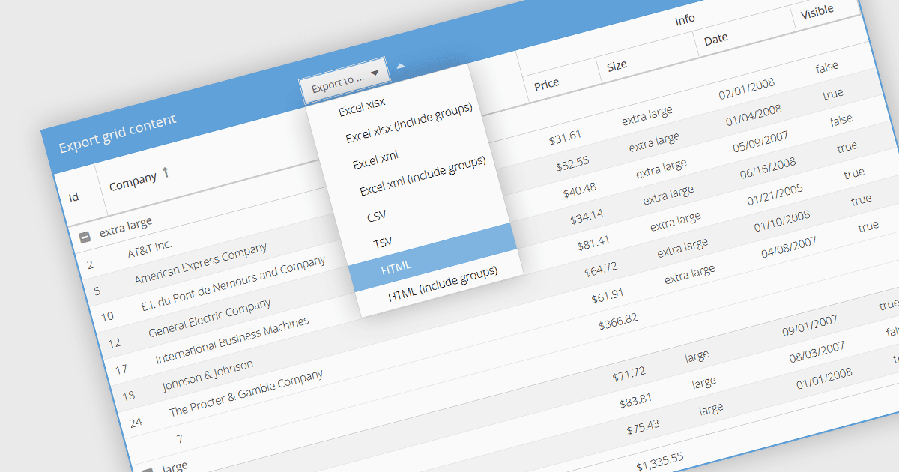This screenshot has height=472, width=899.
Task: Open the 'Export to ...' dropdown button
Action: click(345, 79)
